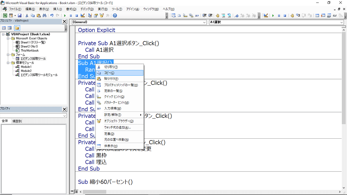Choose 非表示(H) in the context menu
The height and width of the screenshot is (195, 347).
click(x=119, y=146)
